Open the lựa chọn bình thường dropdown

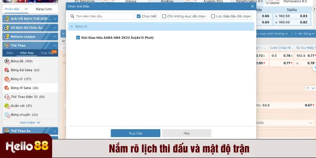click(272, 34)
